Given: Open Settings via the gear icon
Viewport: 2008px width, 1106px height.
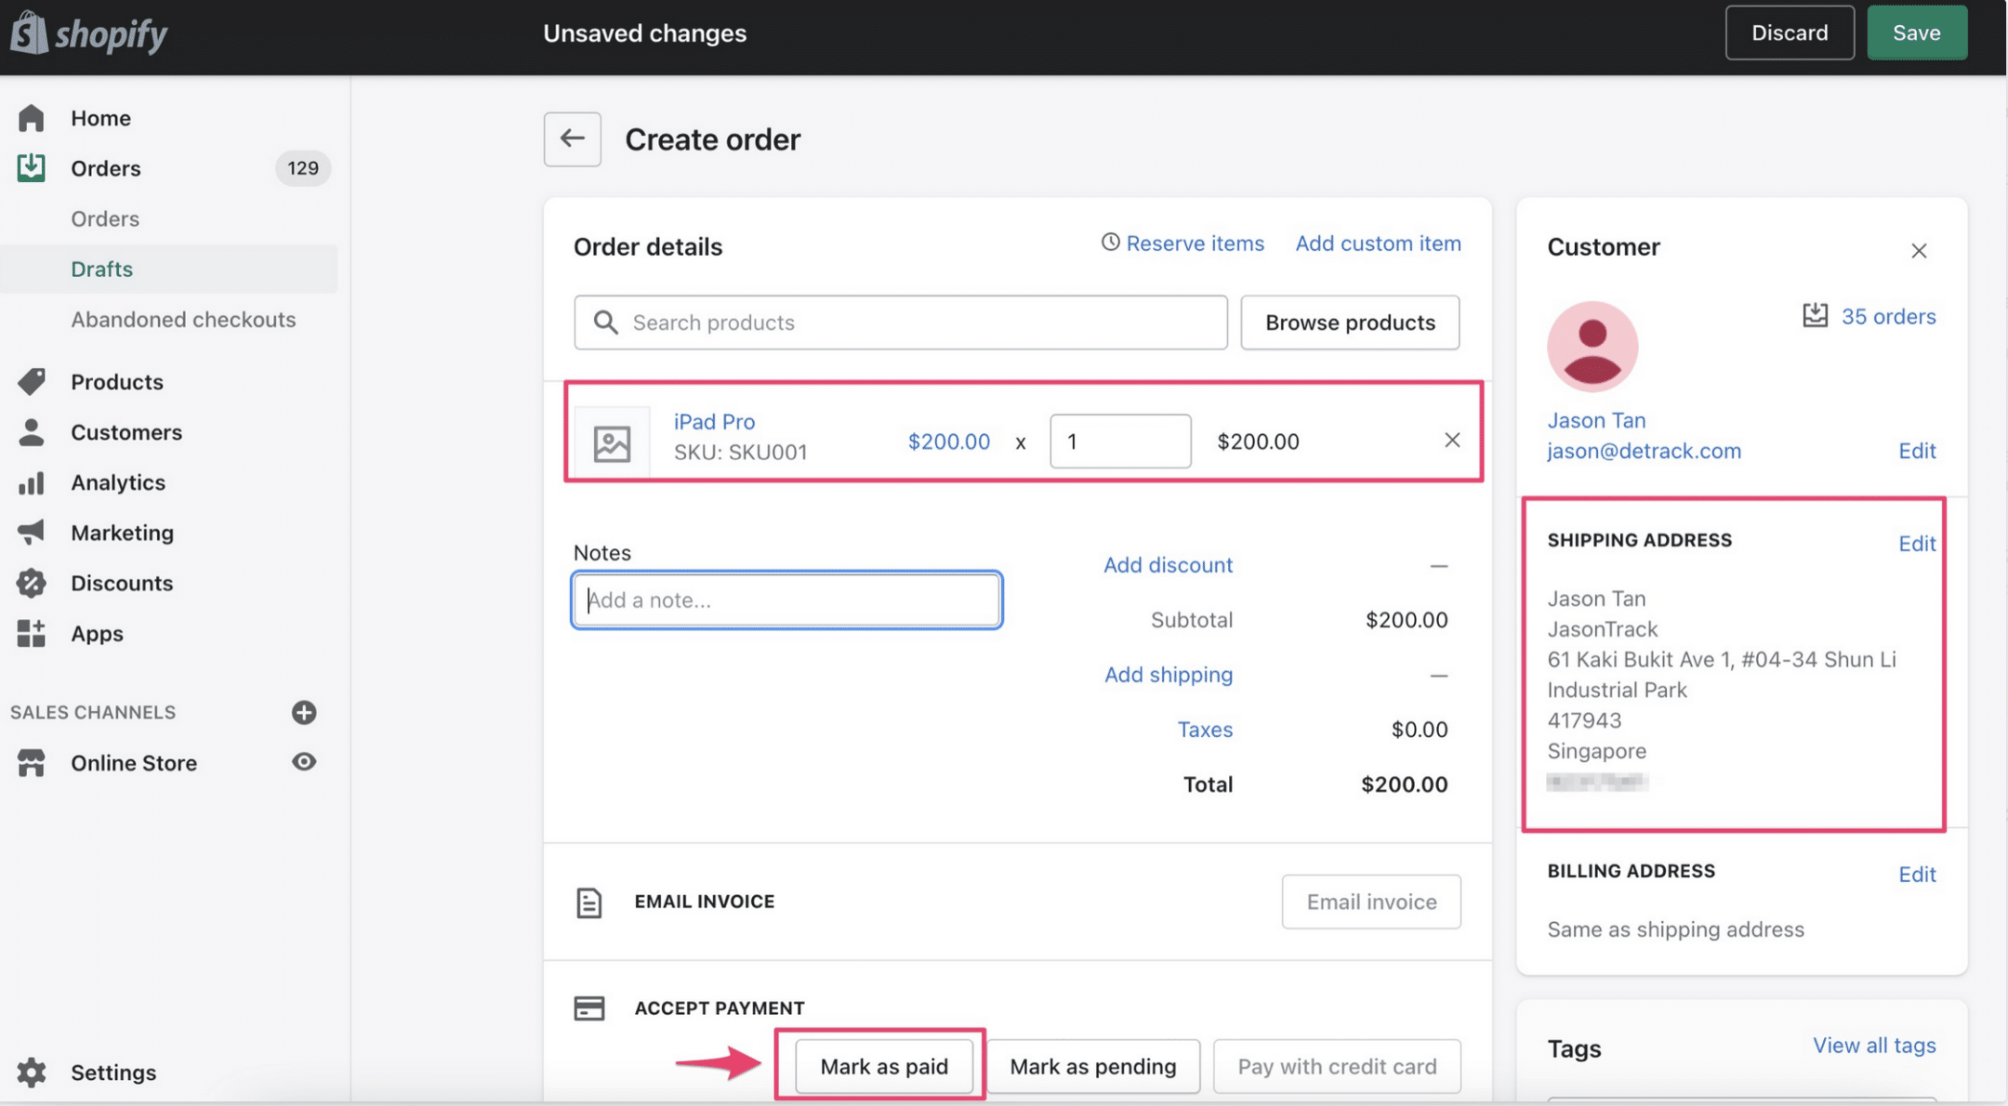Looking at the screenshot, I should (x=32, y=1072).
